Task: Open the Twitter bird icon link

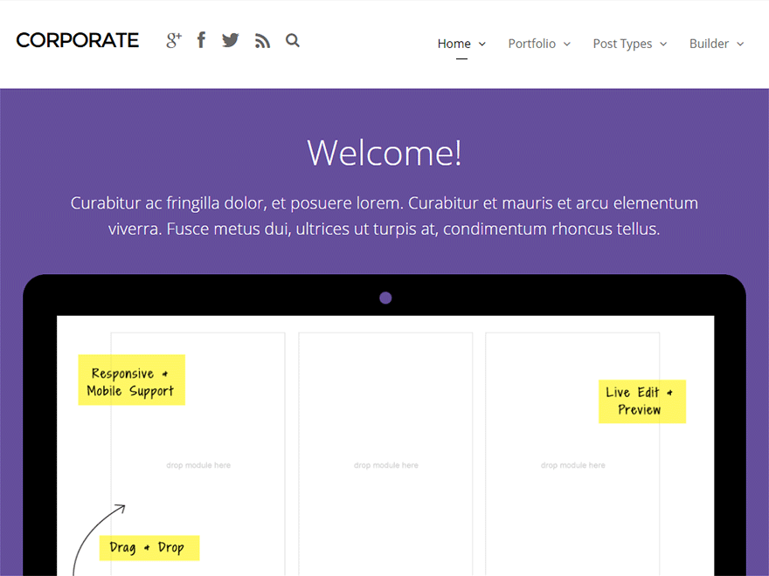Action: [230, 40]
